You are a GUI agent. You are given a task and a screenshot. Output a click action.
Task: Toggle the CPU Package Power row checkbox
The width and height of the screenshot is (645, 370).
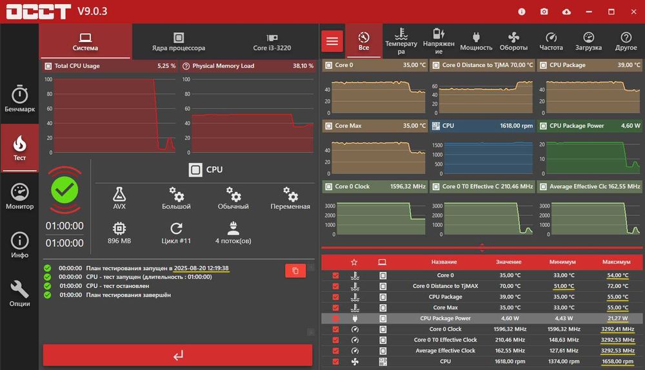point(335,318)
